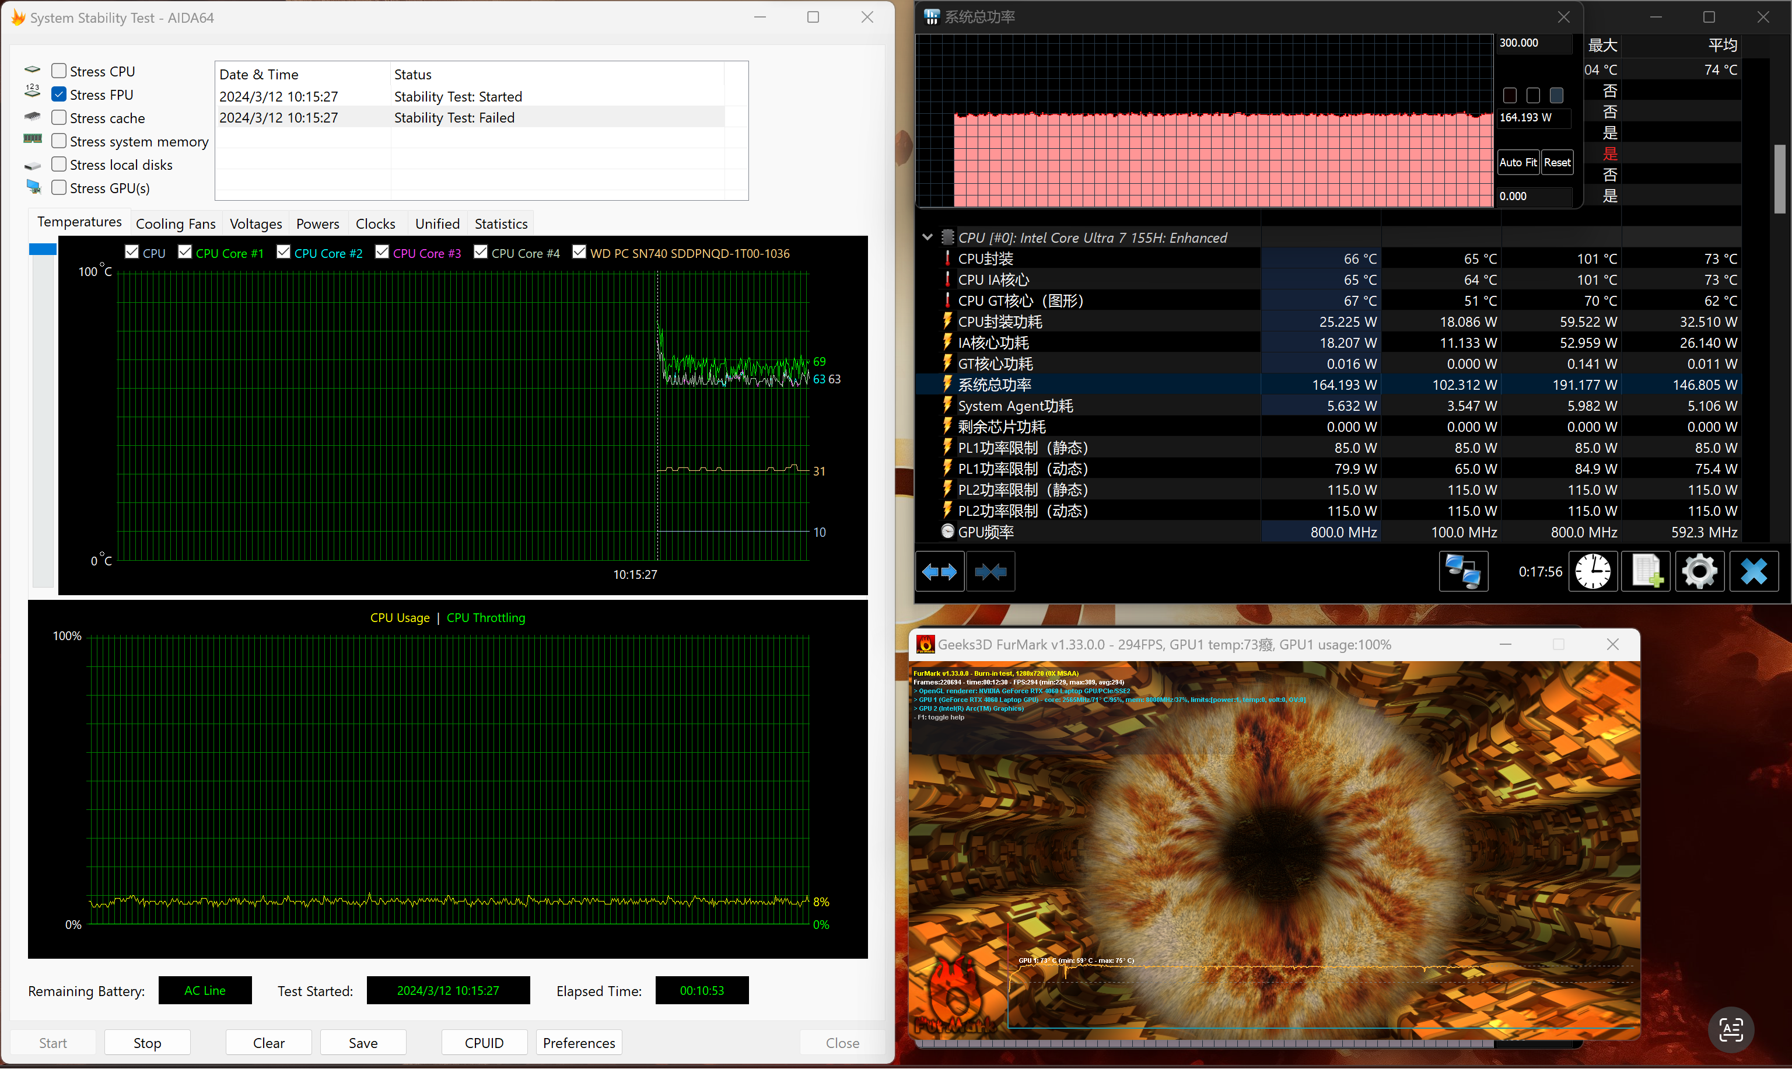Screen dimensions: 1792x1069
Task: Click the log file add icon in HWiNFO
Action: (1647, 572)
